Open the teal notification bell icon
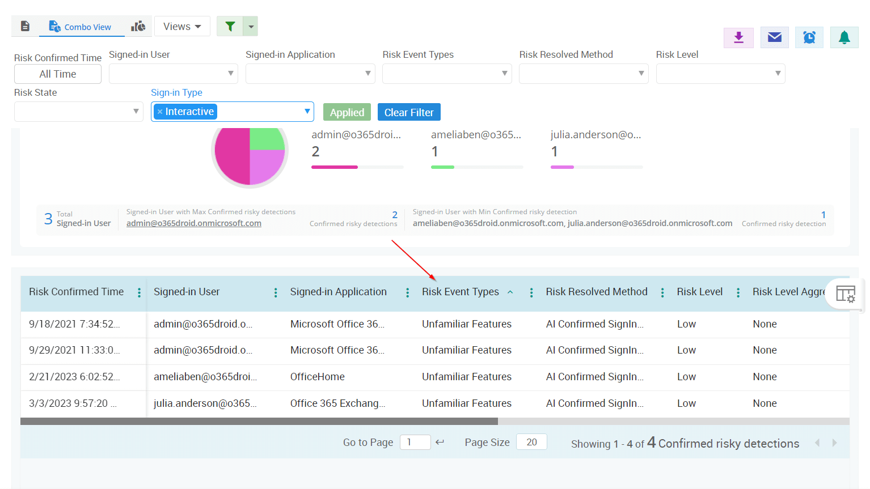870x489 pixels. point(844,37)
